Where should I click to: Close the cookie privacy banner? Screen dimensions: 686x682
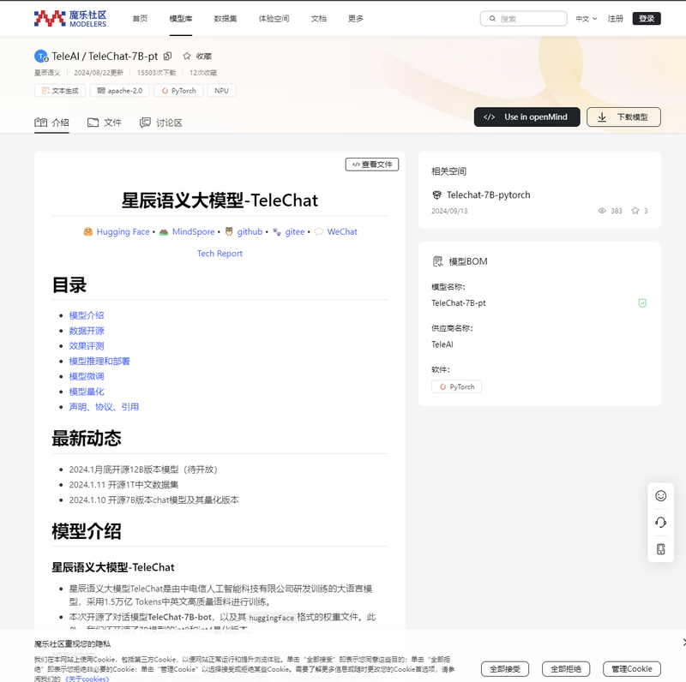(x=683, y=642)
